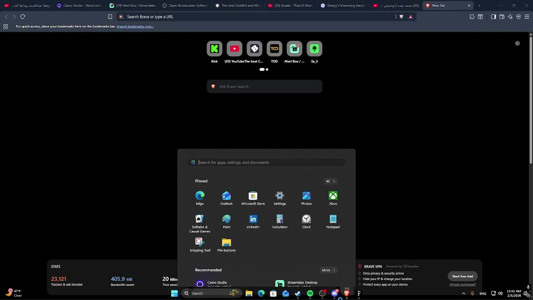This screenshot has height=300, width=533.
Task: Open File Explorer pinned app
Action: pos(227,245)
